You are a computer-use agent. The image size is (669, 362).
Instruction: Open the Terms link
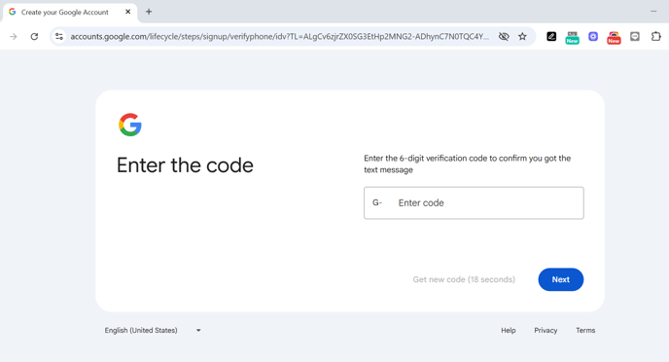[x=585, y=331]
